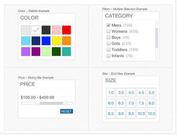Image resolution: width=177 pixels, height=135 pixels.
Task: Pick the light green color swatch
Action: point(46,52)
